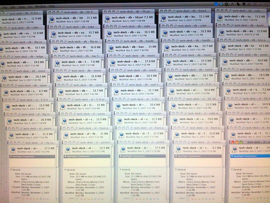Click the file icon beside 8.2 MB

tap(6, 93)
